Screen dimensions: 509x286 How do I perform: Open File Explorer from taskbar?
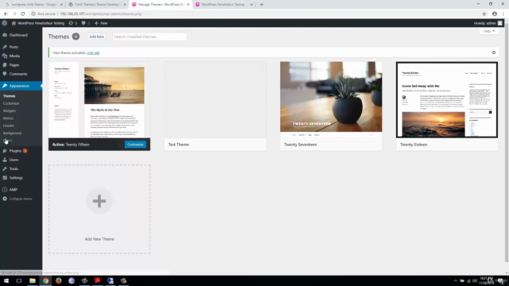33,280
